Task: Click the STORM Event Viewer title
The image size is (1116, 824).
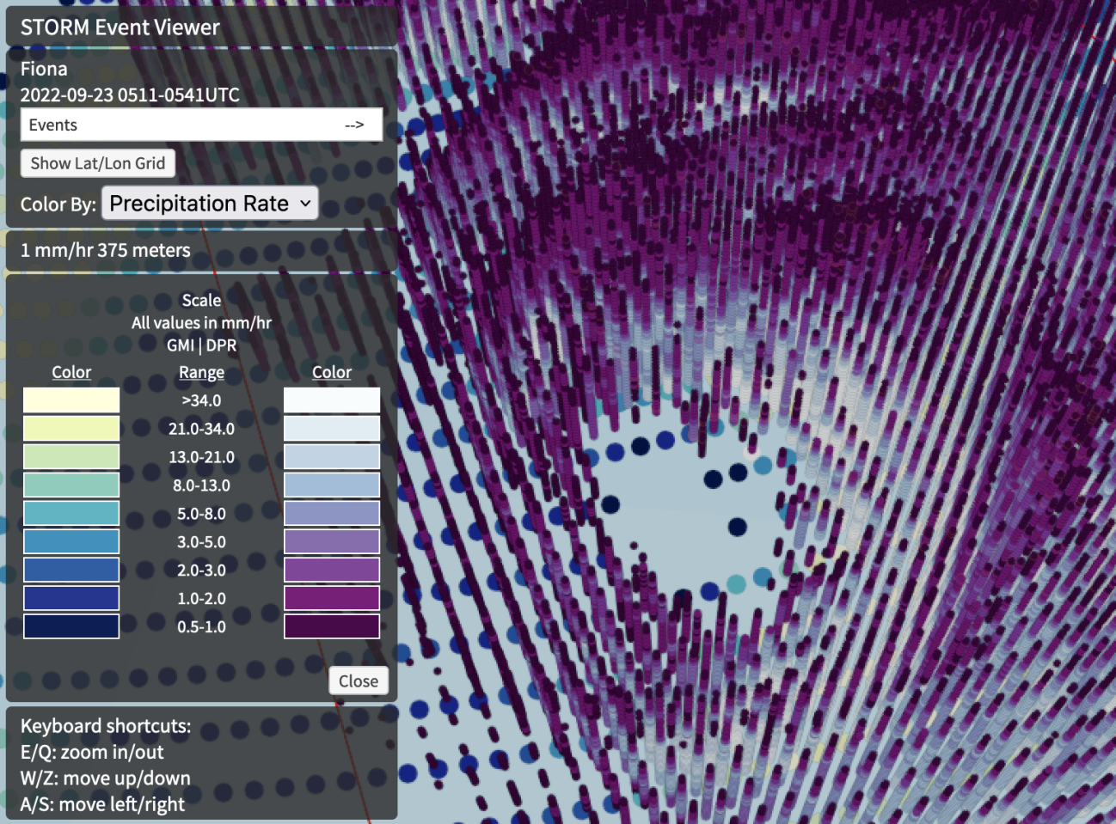Action: coord(120,27)
